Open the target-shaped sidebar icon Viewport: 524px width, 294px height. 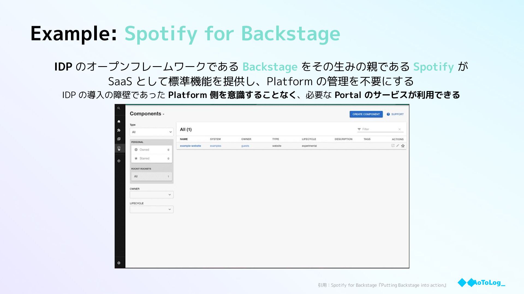pos(119,161)
